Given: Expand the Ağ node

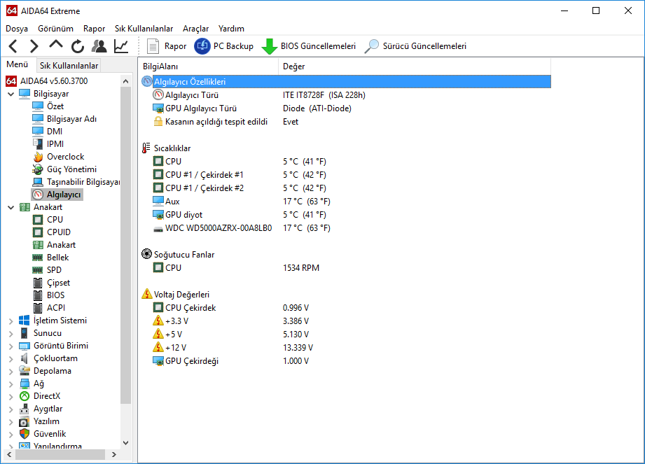Looking at the screenshot, I should coord(11,384).
